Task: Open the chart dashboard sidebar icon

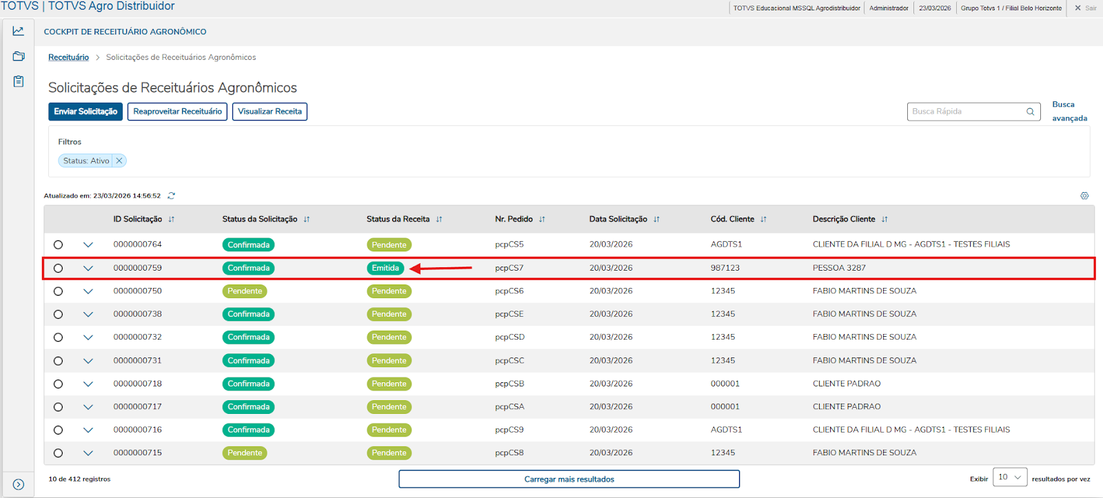Action: (x=18, y=31)
